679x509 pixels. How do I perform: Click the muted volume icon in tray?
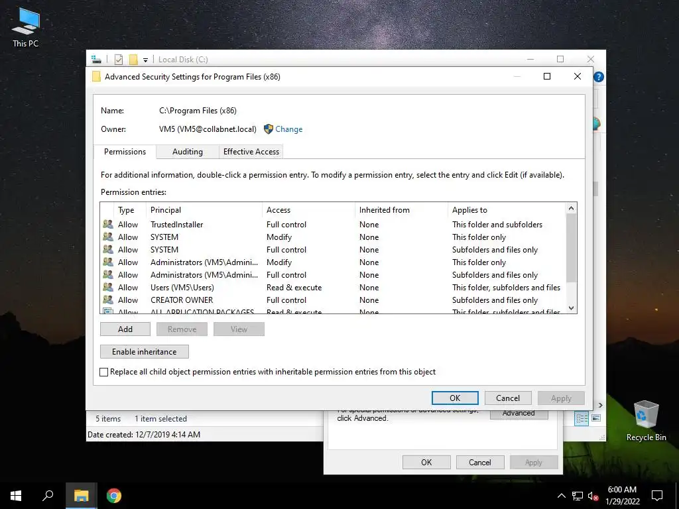tap(593, 496)
